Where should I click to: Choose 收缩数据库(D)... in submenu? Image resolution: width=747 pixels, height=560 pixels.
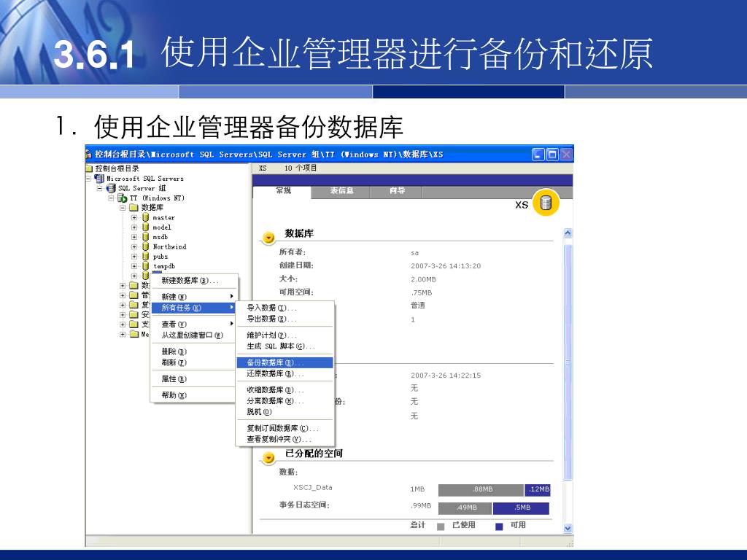pyautogui.click(x=285, y=390)
